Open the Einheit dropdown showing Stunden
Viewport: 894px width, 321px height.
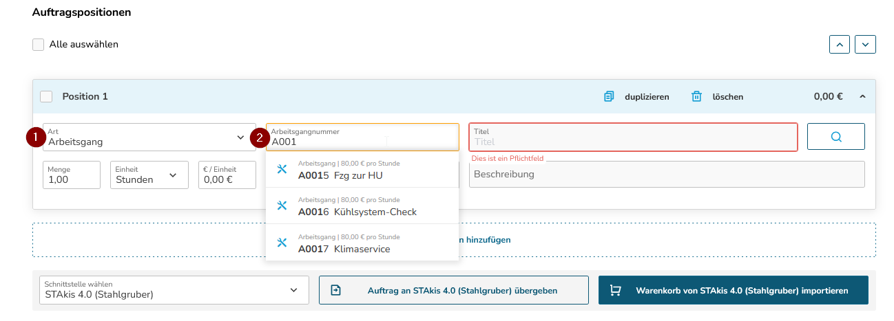(x=149, y=175)
